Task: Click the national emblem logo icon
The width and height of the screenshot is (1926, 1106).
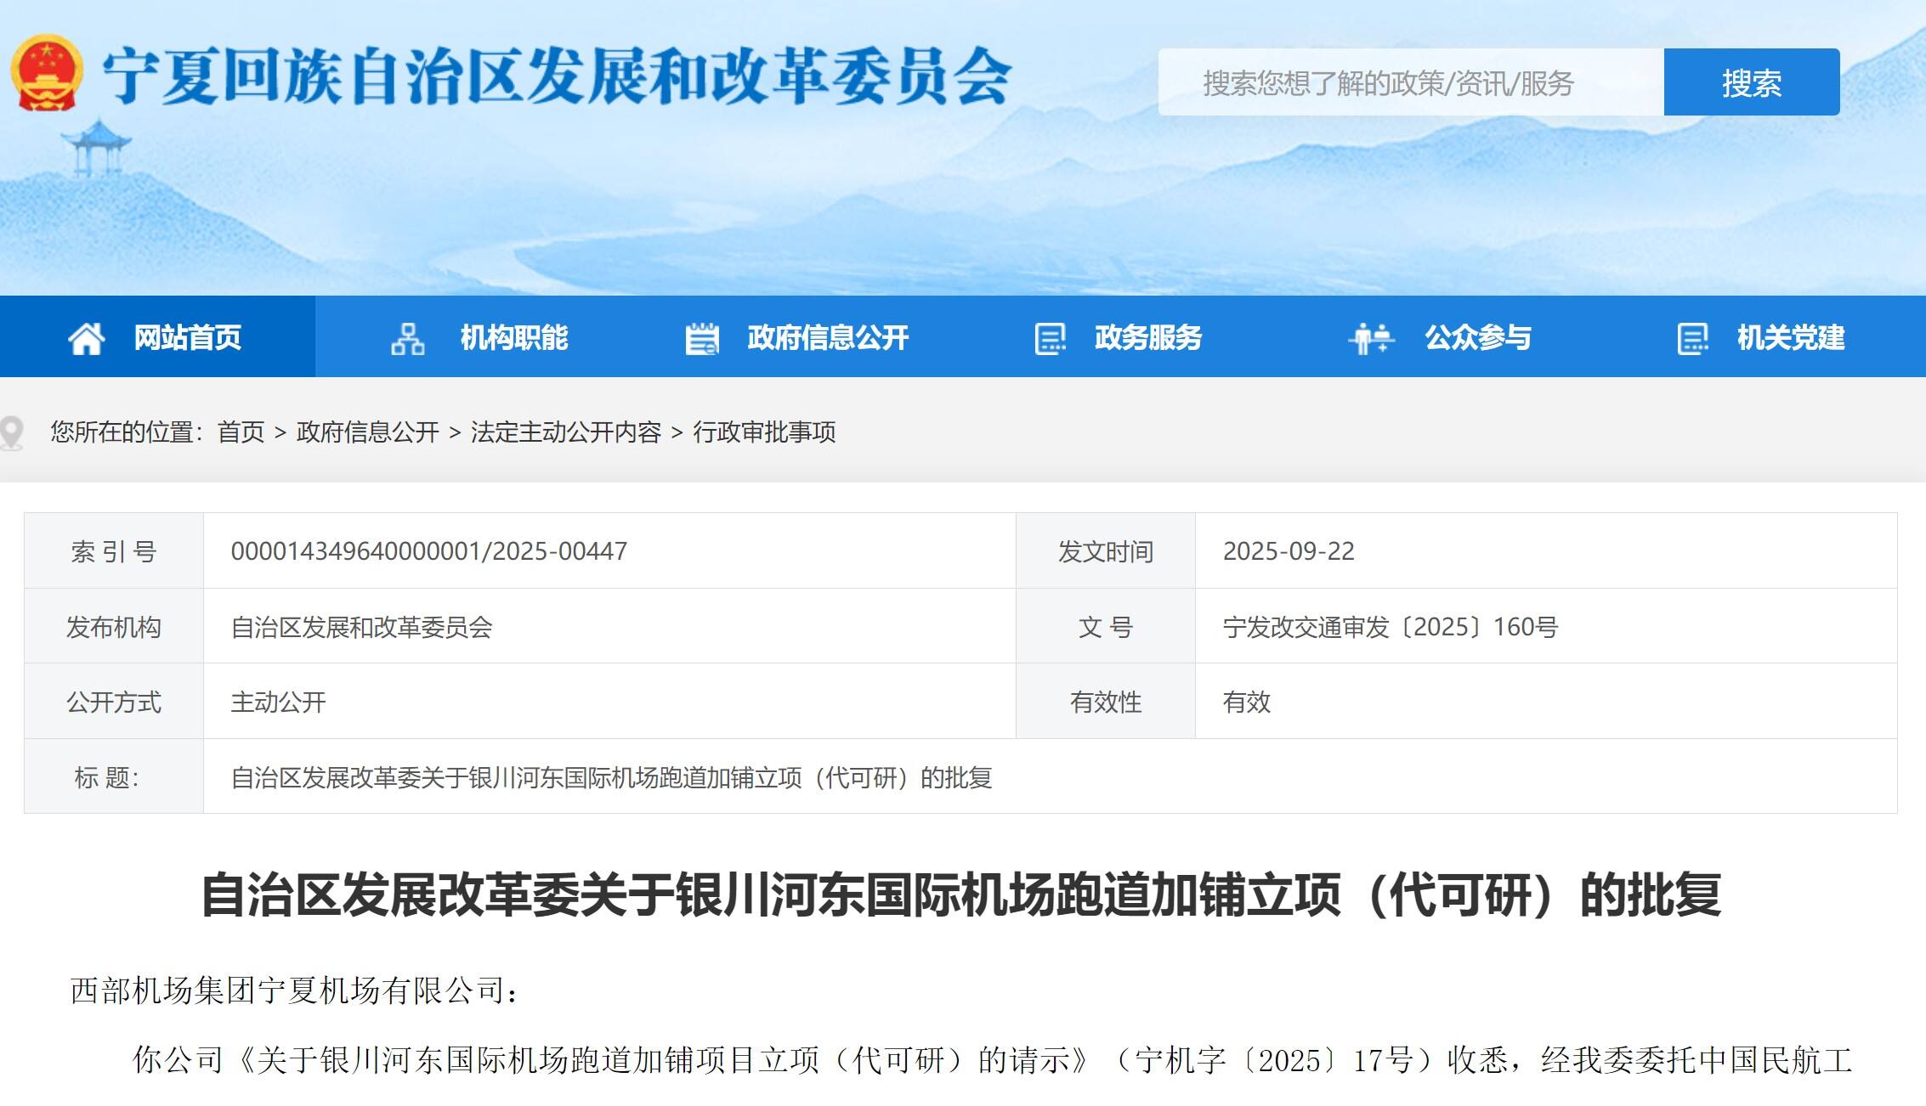Action: (47, 74)
